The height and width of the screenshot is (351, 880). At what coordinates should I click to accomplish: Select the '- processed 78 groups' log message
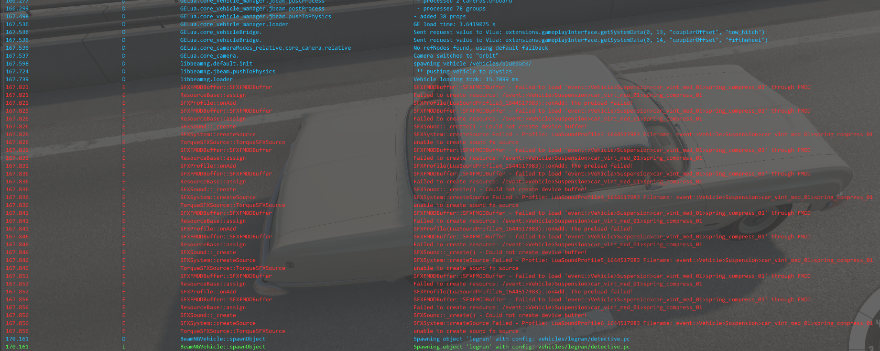coord(451,8)
